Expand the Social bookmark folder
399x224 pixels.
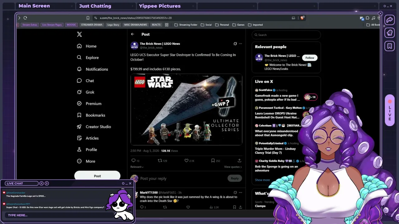[x=206, y=25]
